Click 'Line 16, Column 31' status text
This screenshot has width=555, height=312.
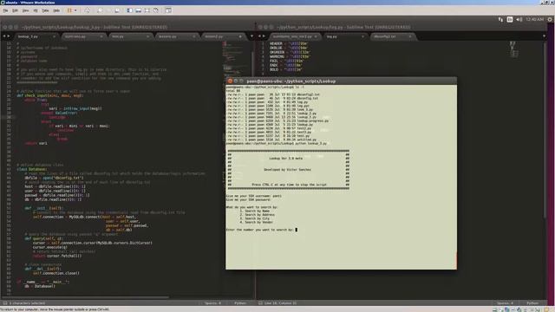pos(280,303)
